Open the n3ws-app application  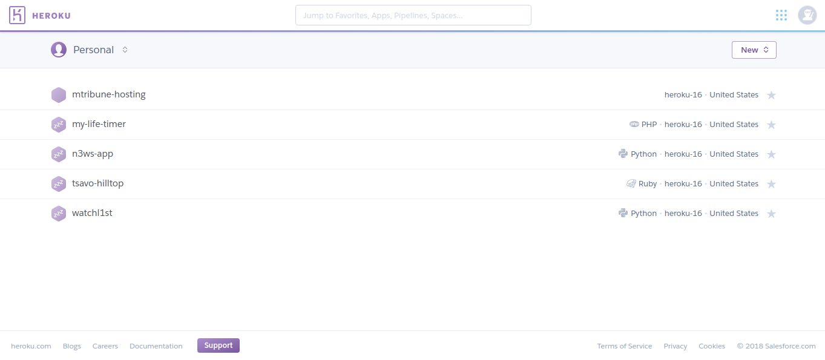(93, 154)
